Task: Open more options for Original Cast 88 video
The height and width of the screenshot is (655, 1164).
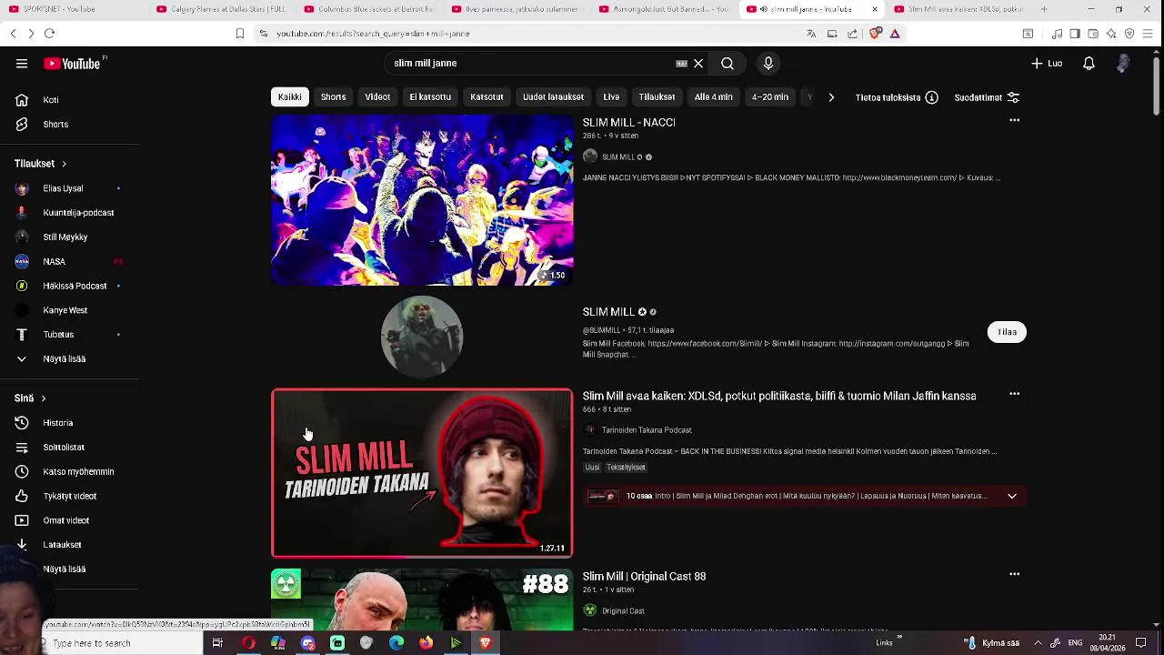Action: (1014, 574)
